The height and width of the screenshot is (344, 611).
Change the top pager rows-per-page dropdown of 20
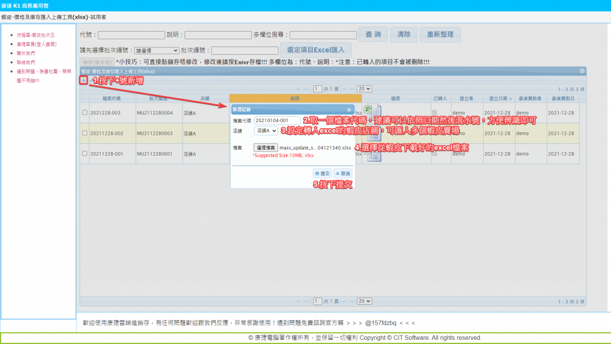(x=364, y=89)
